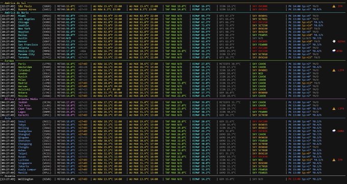Viewport: 347px width, 184px height.
Task: Click the Tokyo city name
Action: pyautogui.click(x=22, y=125)
